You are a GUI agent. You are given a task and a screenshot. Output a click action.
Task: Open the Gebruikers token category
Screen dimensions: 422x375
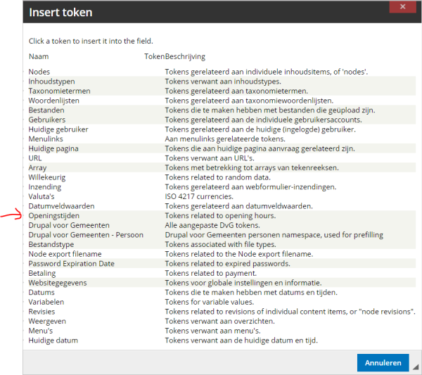(x=46, y=120)
